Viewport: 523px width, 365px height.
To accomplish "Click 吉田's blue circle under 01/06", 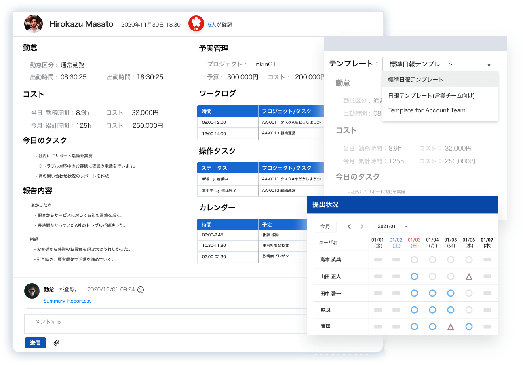I will (469, 326).
